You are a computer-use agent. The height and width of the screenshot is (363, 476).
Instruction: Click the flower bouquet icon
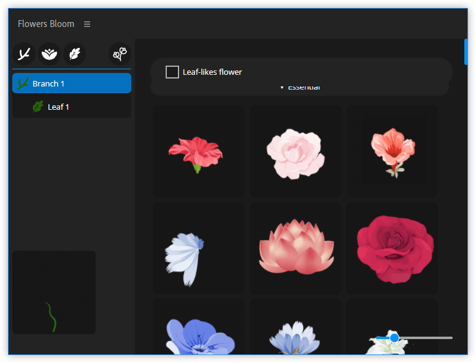tap(120, 54)
